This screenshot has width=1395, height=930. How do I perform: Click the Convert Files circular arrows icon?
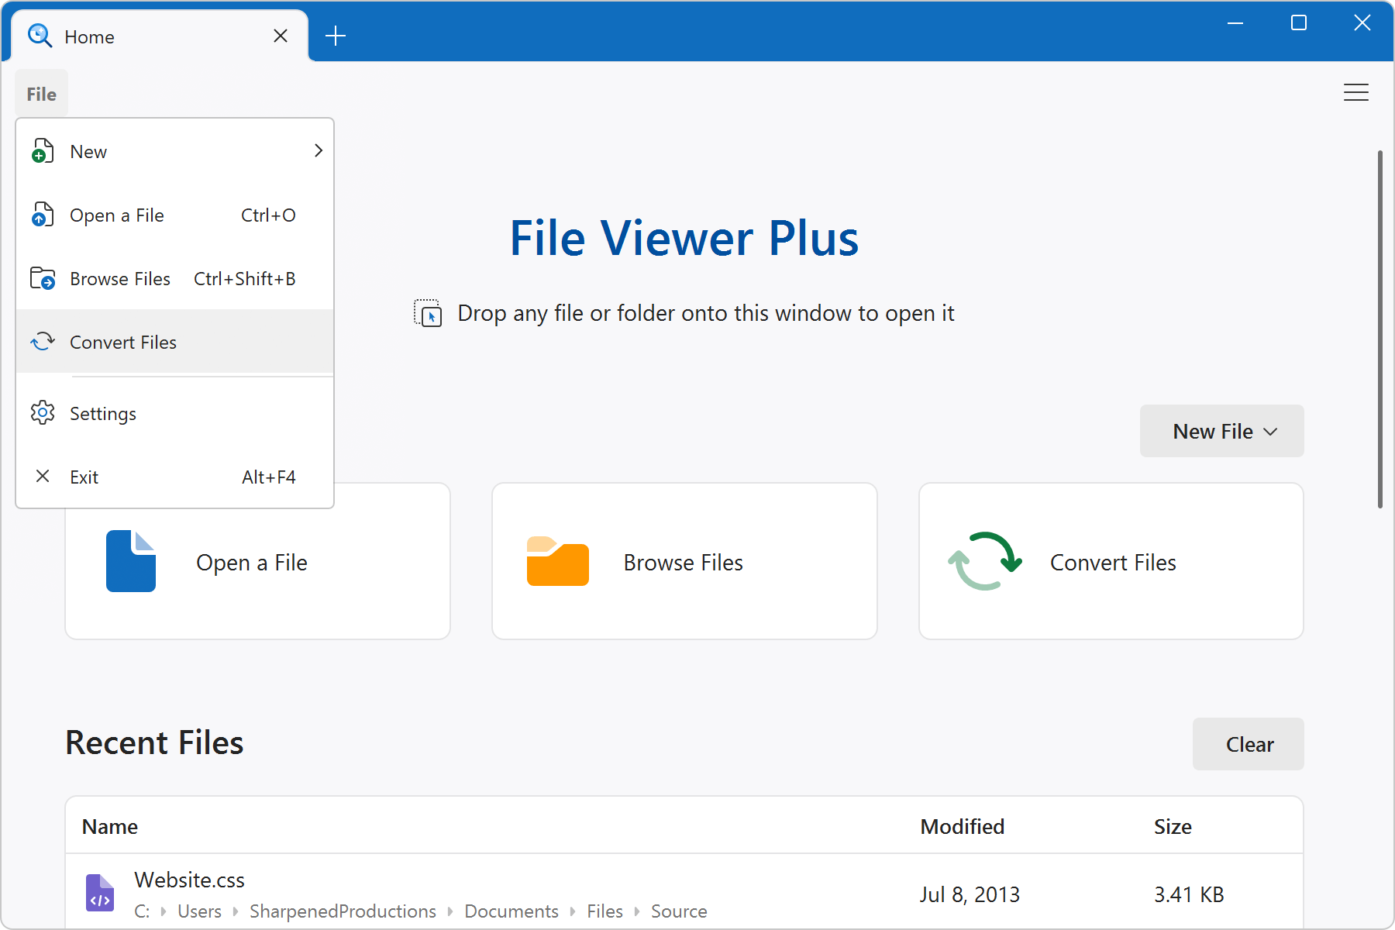43,341
